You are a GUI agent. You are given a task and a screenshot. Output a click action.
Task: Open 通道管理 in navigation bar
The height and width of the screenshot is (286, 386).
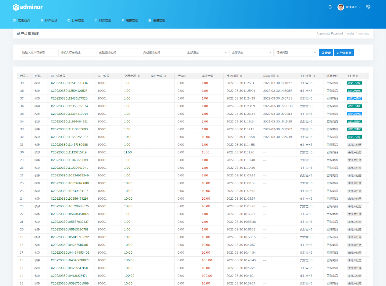[x=157, y=20]
